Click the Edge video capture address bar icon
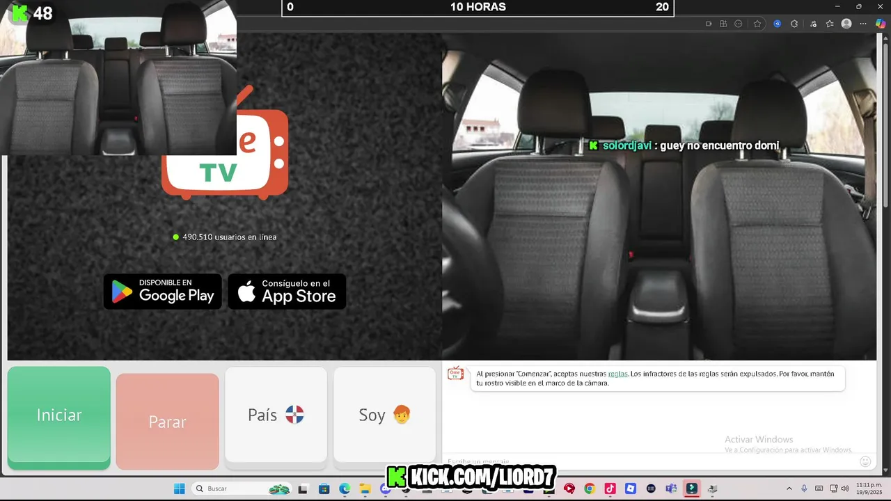 (709, 24)
